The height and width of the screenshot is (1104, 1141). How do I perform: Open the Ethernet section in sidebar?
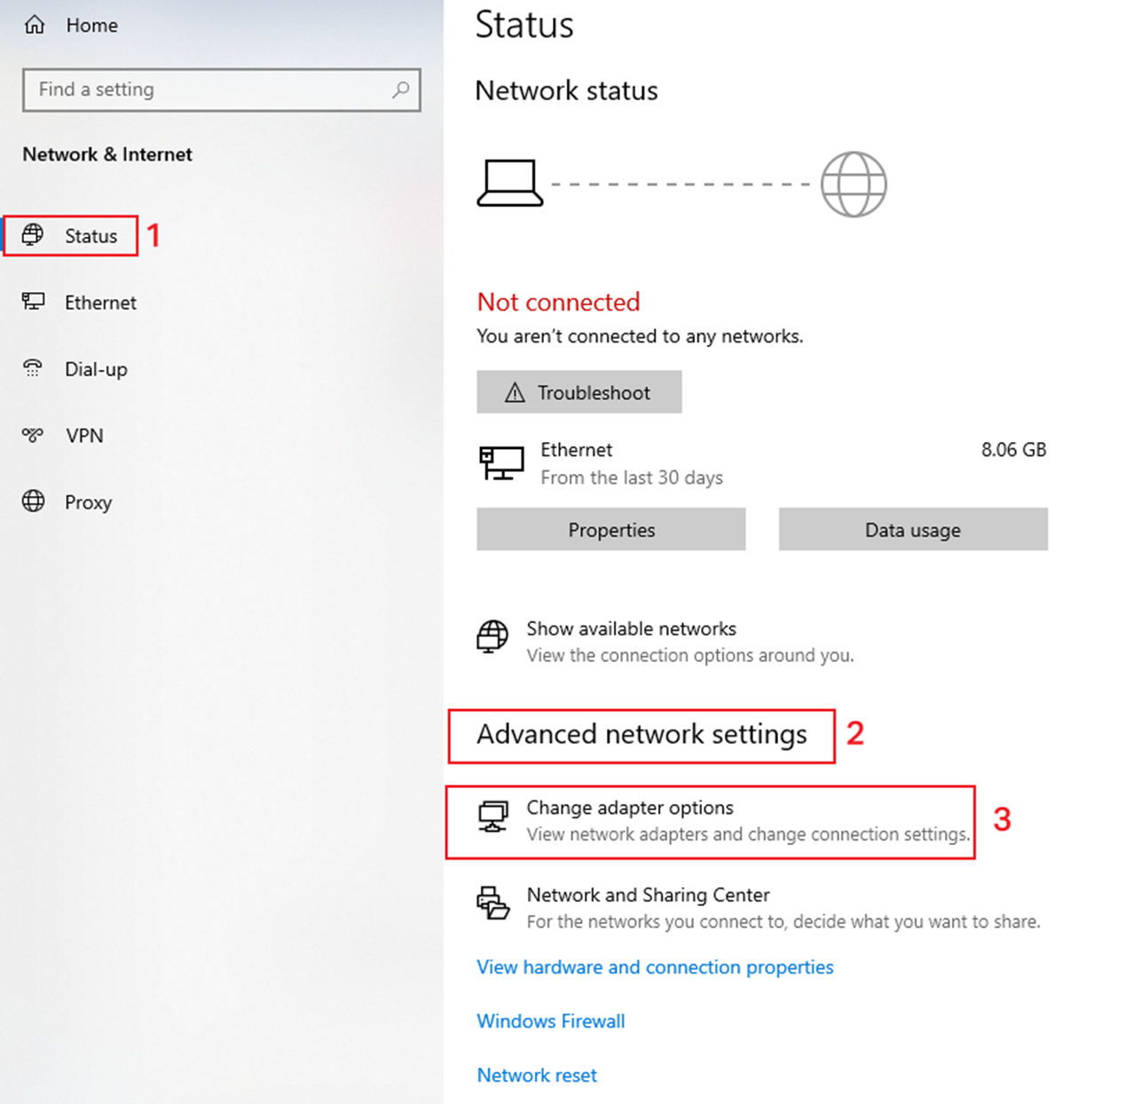100,302
